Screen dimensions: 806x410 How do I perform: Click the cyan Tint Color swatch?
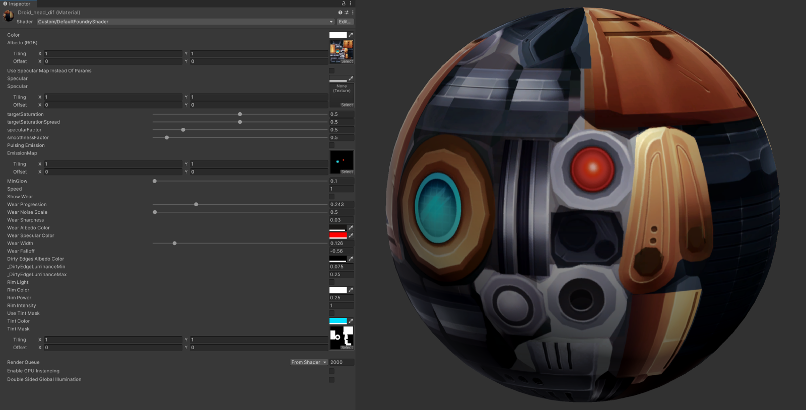point(338,321)
